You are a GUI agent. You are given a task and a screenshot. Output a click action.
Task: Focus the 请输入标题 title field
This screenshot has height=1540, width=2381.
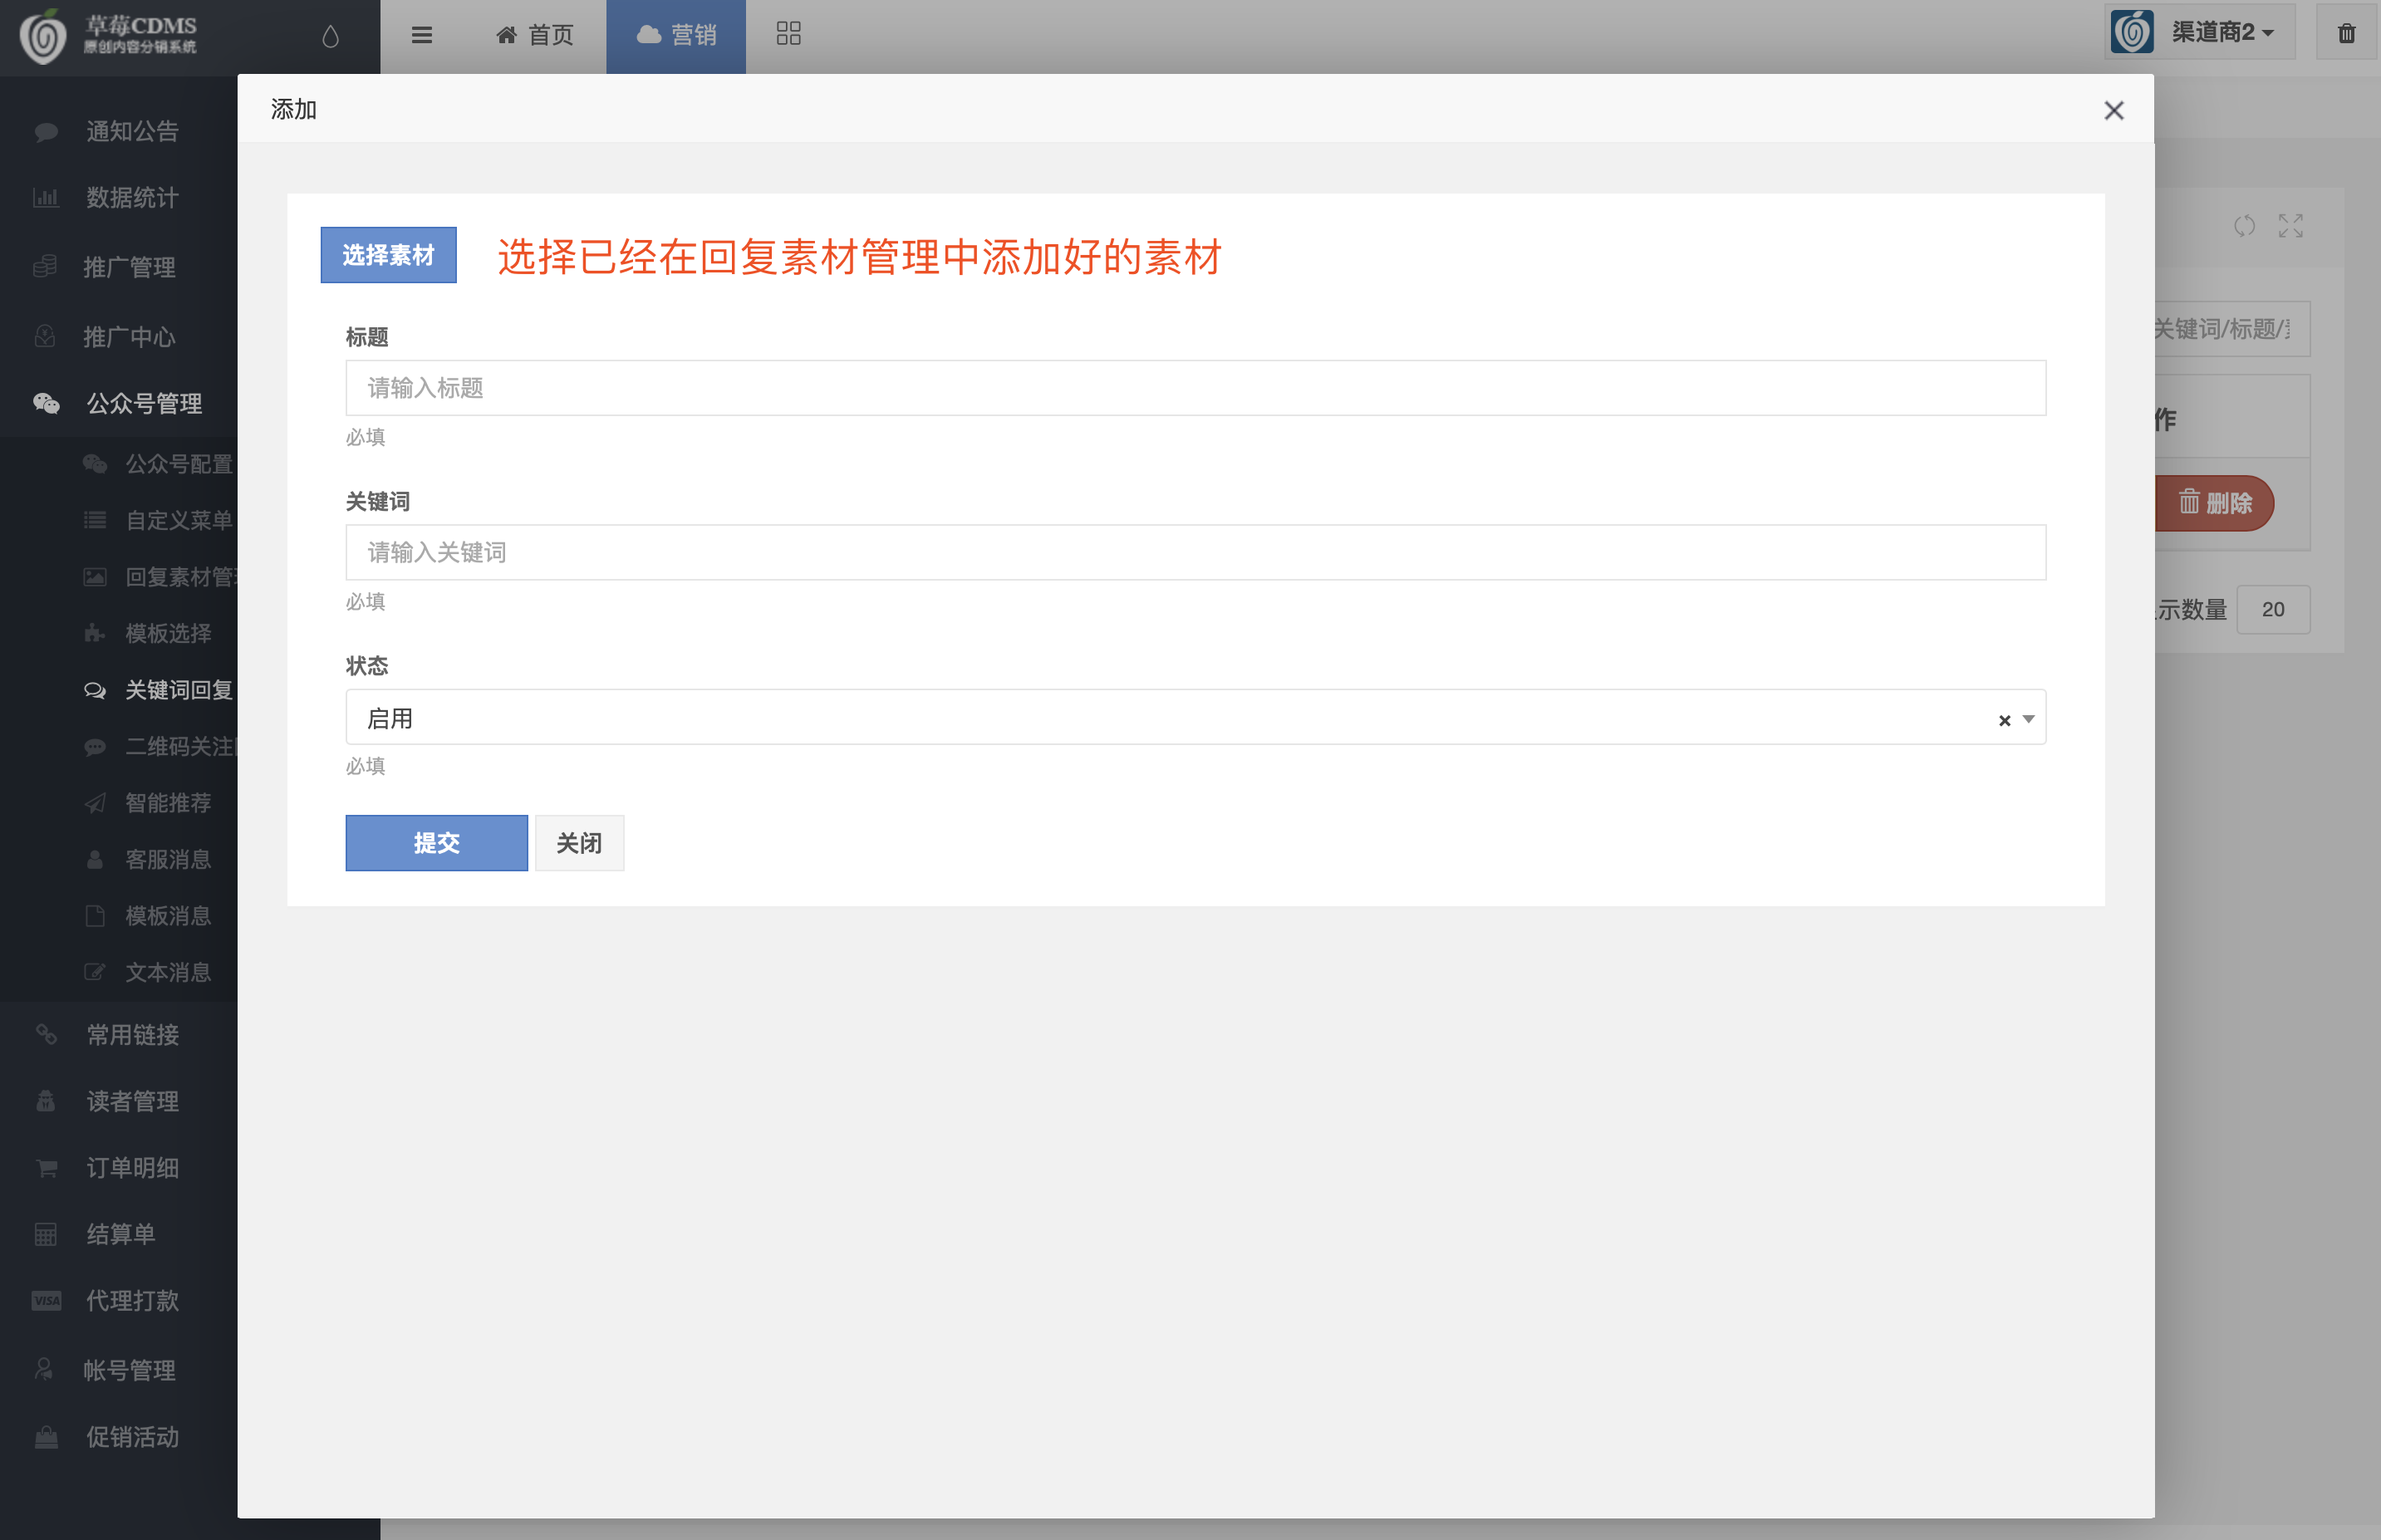[1195, 388]
